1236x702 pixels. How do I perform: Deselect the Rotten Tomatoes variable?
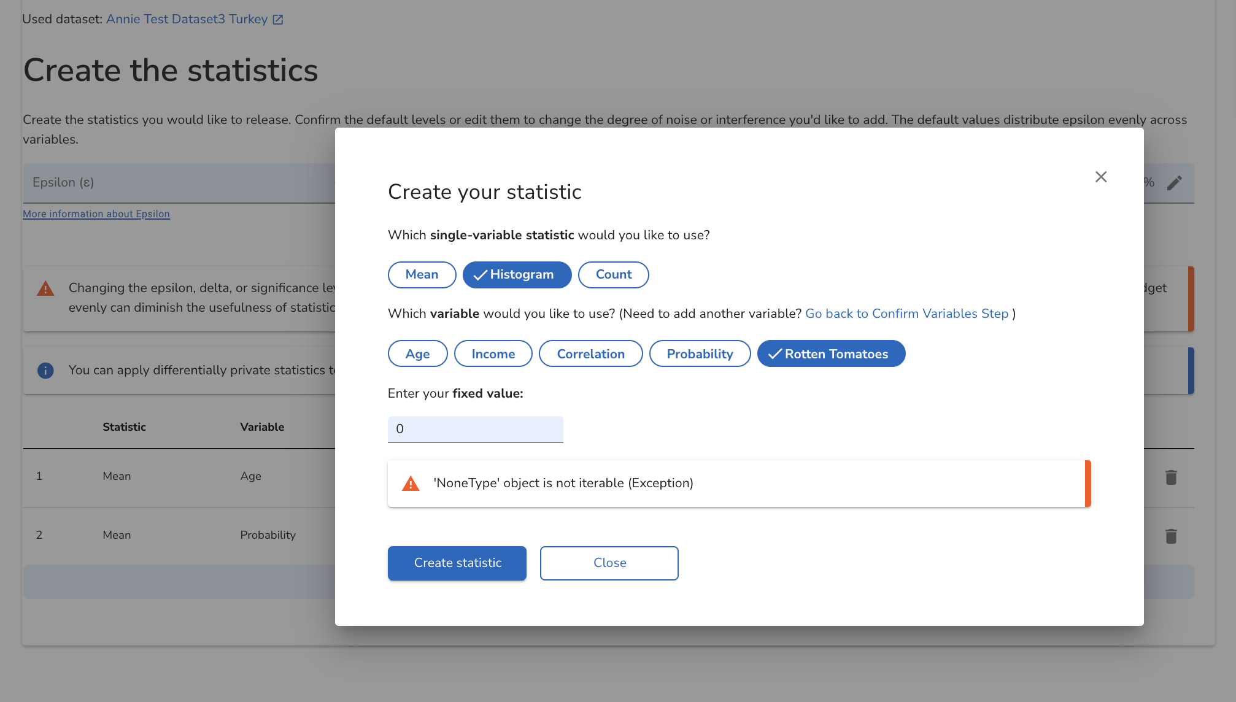point(831,353)
